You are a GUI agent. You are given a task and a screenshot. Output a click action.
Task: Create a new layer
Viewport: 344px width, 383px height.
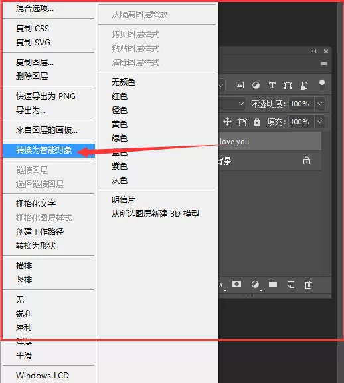pos(291,285)
